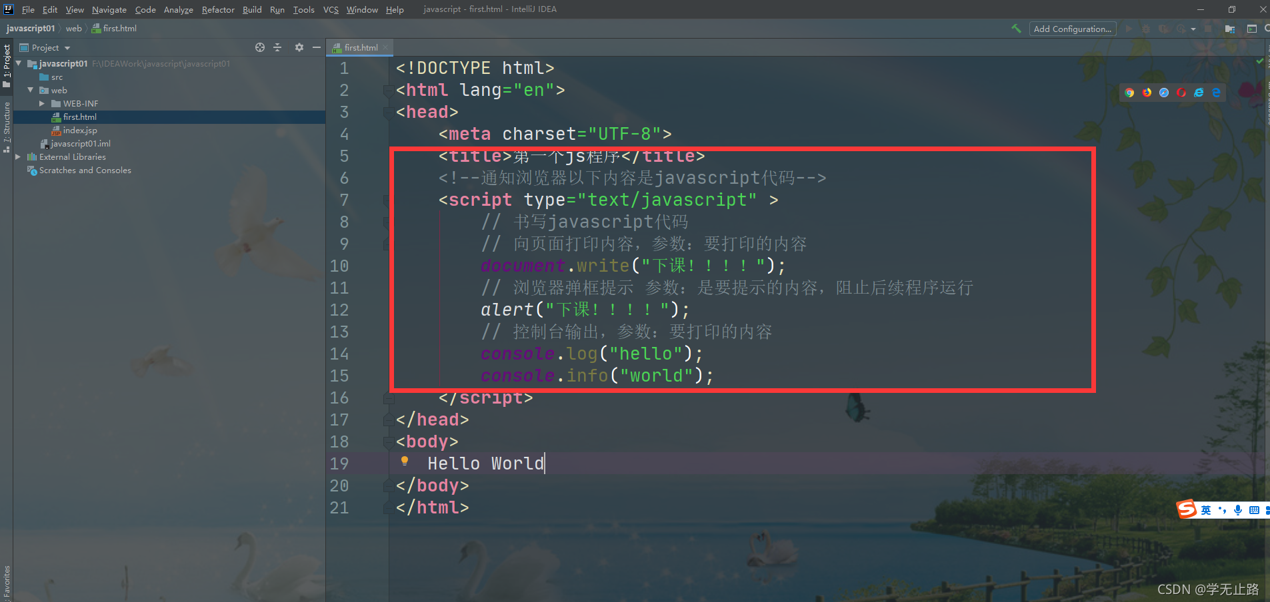The height and width of the screenshot is (602, 1270).
Task: Open the Refactor menu
Action: (x=218, y=9)
